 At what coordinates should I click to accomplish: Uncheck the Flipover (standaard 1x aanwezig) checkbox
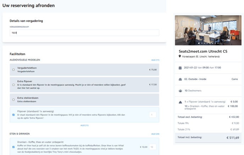13,115
